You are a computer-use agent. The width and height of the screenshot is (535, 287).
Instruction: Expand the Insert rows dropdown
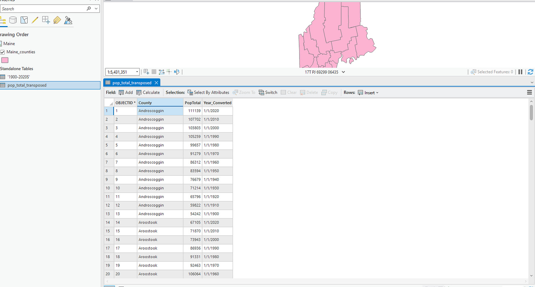tap(368, 92)
